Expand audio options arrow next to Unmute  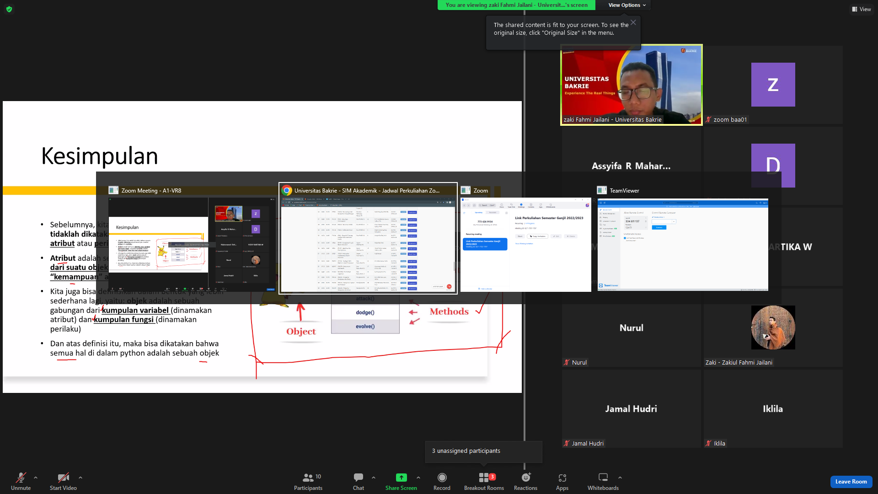coord(36,478)
